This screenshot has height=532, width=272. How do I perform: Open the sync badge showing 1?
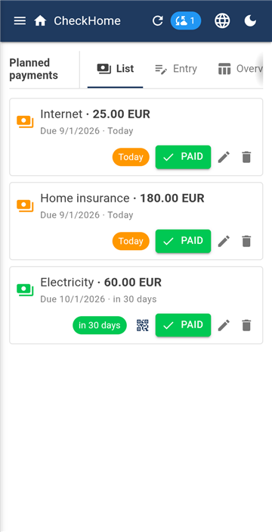tap(186, 21)
